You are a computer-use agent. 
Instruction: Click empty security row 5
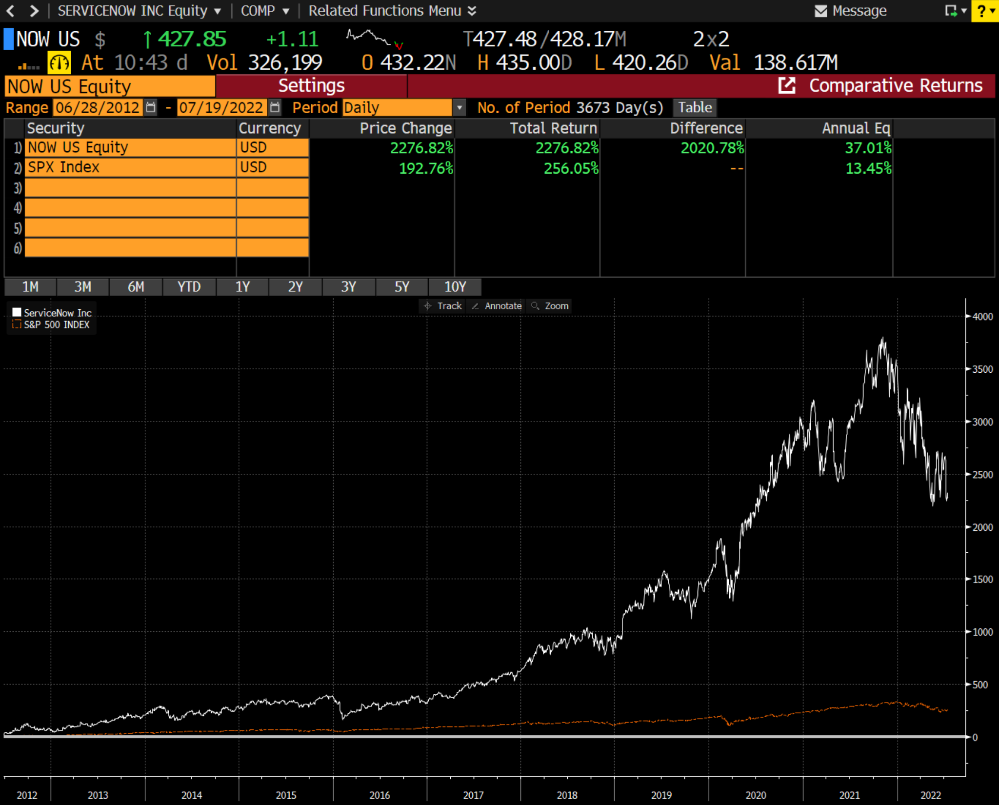point(130,228)
